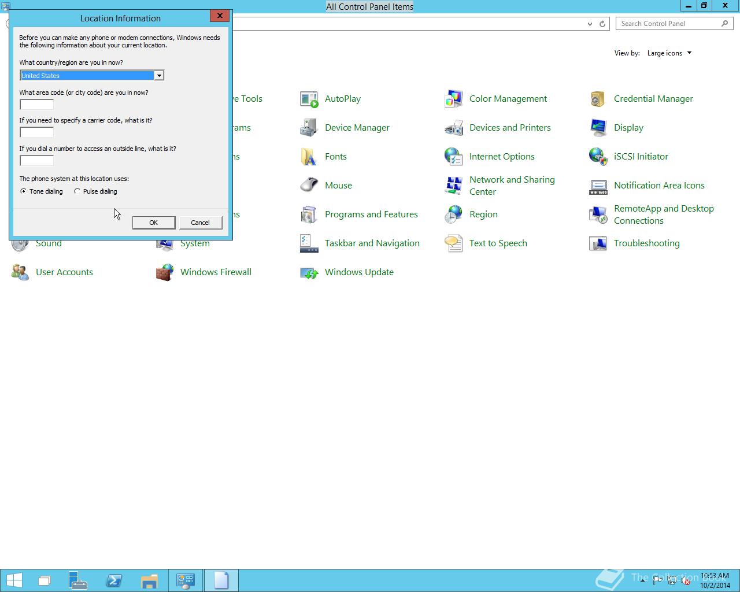Click the Start button on taskbar
This screenshot has width=740, height=592.
click(14, 580)
